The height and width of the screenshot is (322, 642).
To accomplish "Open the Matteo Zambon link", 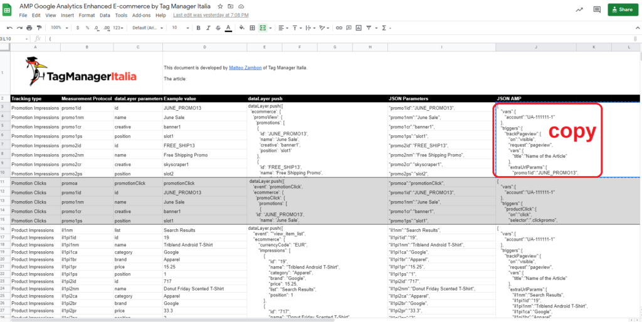I will pos(245,68).
